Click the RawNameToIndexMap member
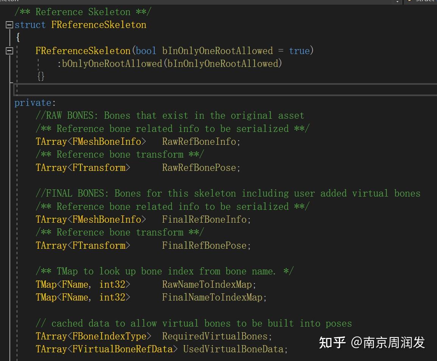Screen dimensions: 437x361 click(209, 285)
